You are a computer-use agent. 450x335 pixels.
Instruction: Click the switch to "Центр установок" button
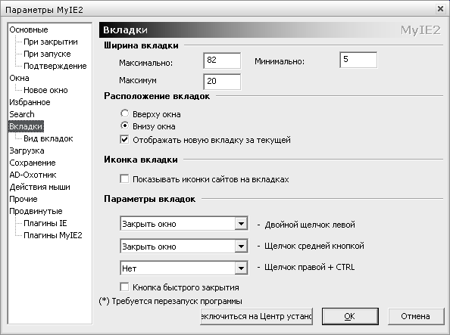point(256,316)
